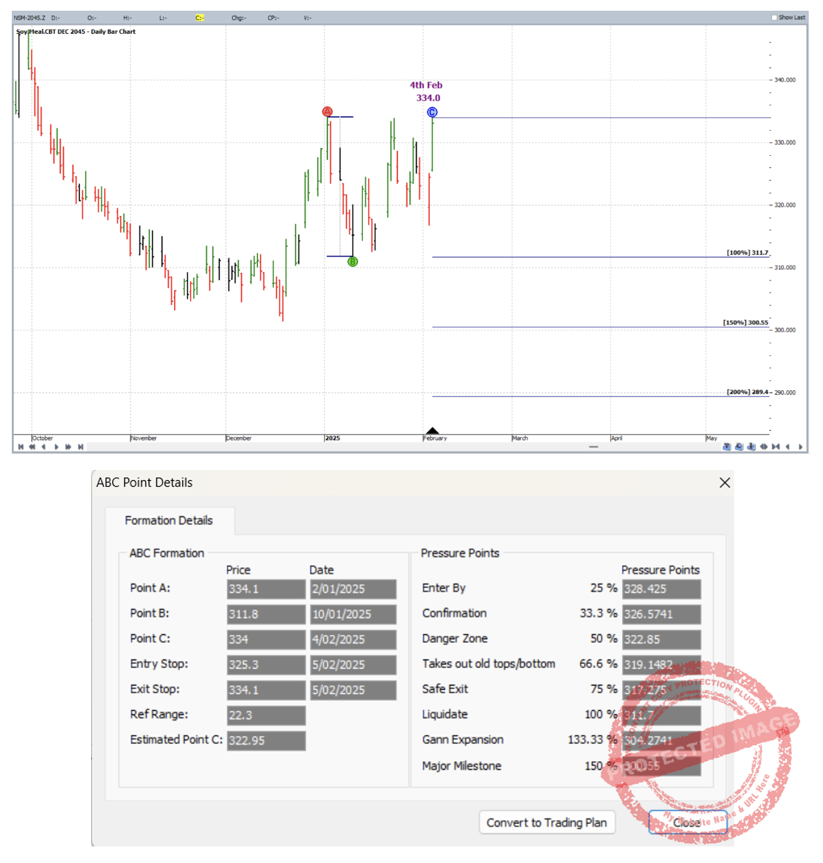Click the green Point B marker
This screenshot has width=823, height=863.
(353, 262)
